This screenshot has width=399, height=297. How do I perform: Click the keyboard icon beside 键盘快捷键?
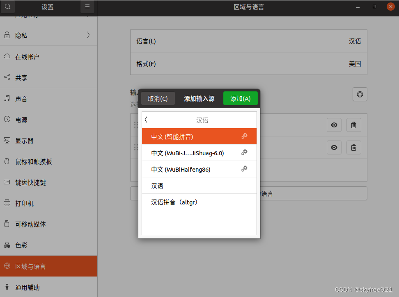pyautogui.click(x=7, y=182)
